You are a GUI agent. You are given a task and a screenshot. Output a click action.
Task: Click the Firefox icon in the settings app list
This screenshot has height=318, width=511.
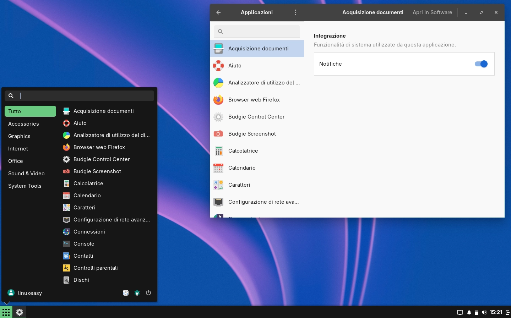tap(218, 100)
